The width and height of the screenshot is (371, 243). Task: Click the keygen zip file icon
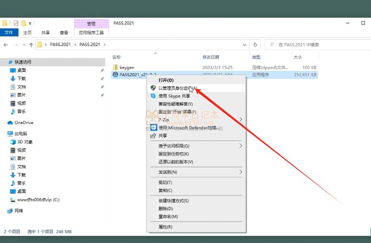pos(115,67)
